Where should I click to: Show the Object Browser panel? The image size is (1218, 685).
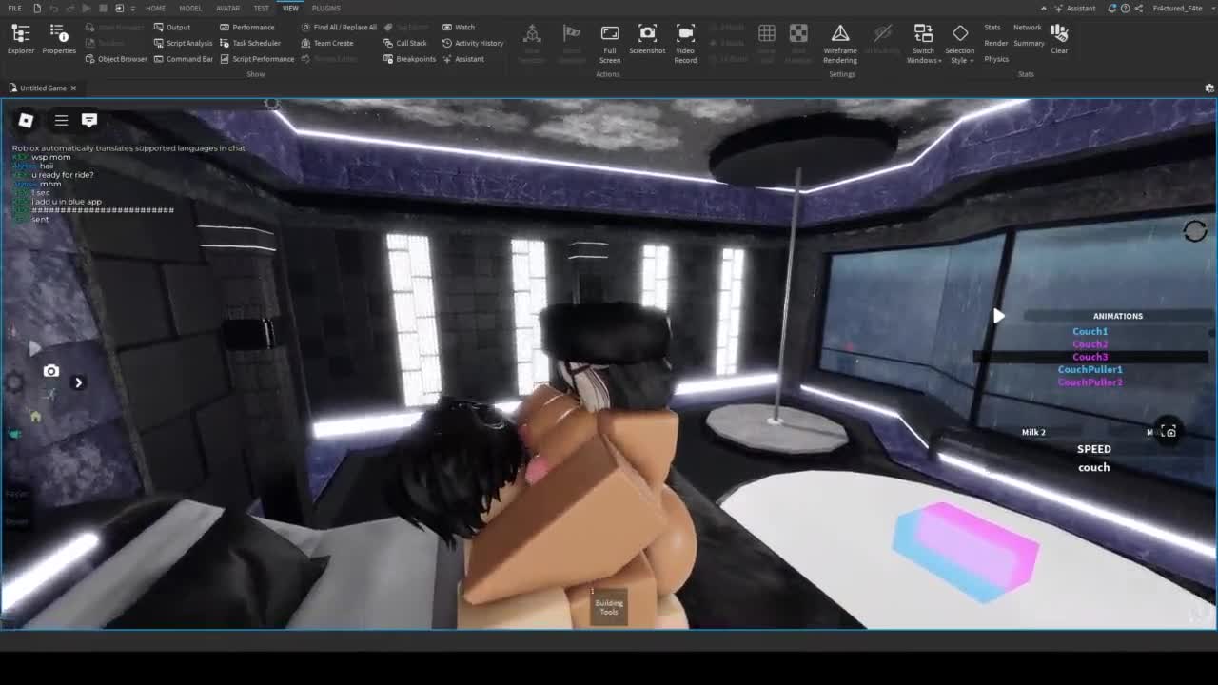click(116, 59)
